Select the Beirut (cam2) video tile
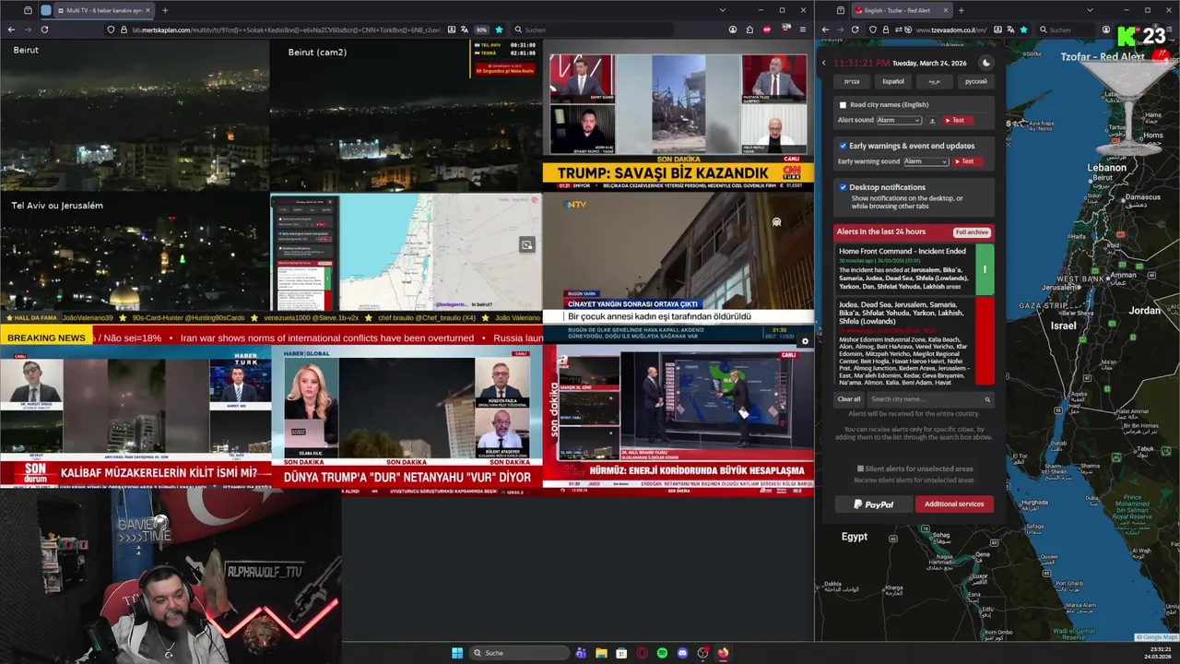 406,115
